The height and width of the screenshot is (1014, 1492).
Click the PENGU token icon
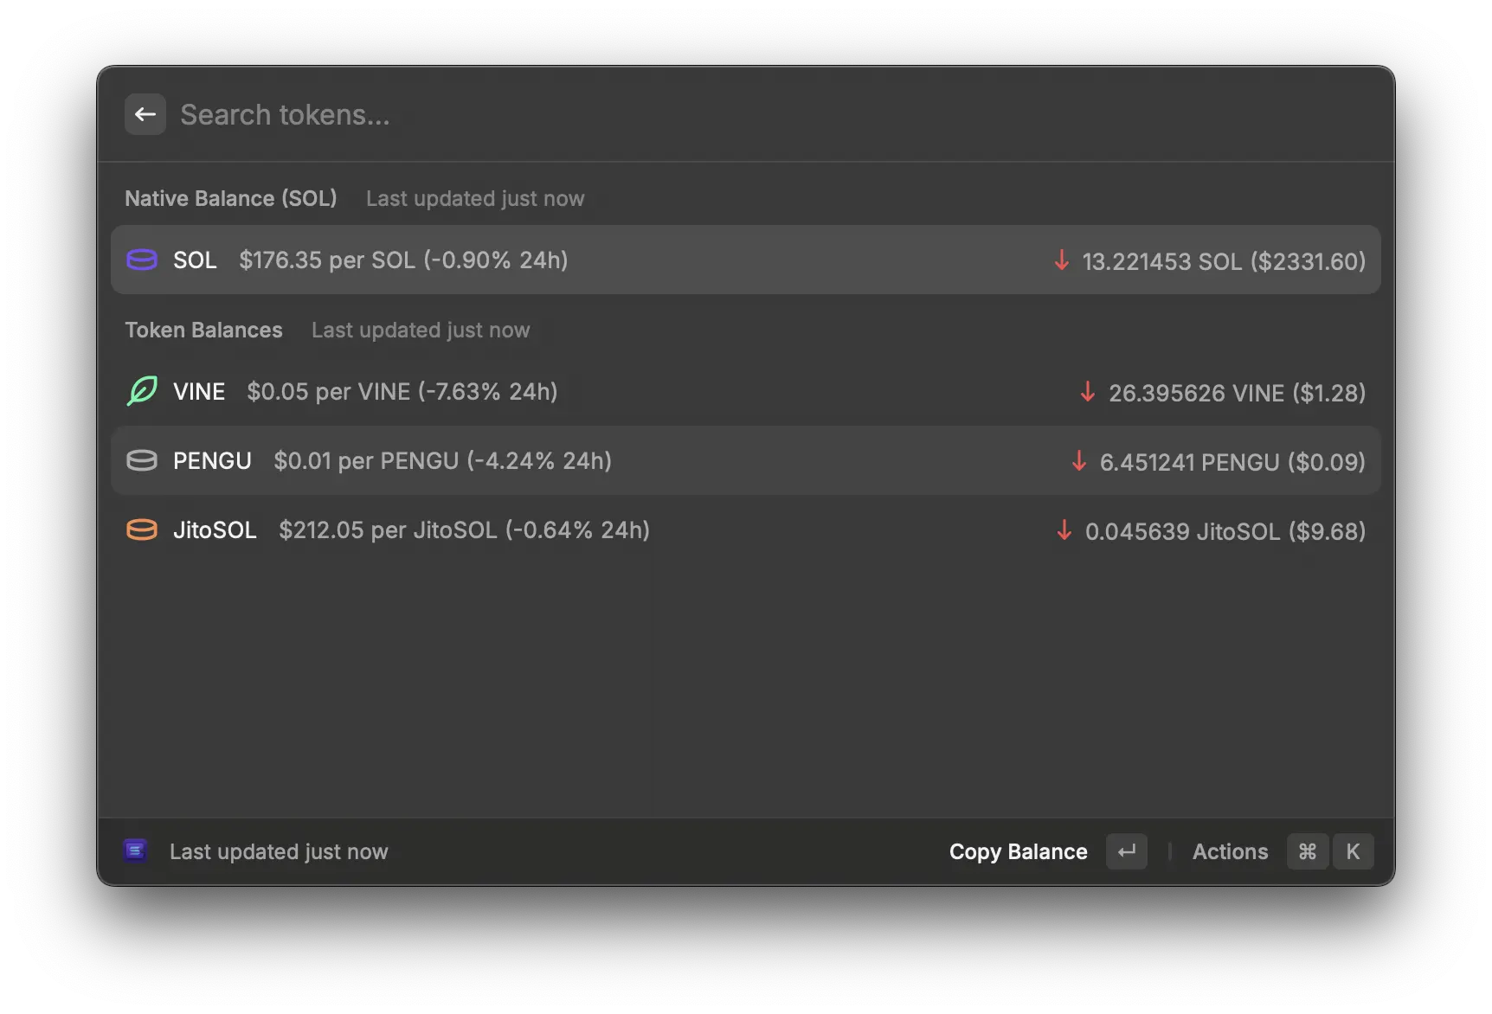141,460
